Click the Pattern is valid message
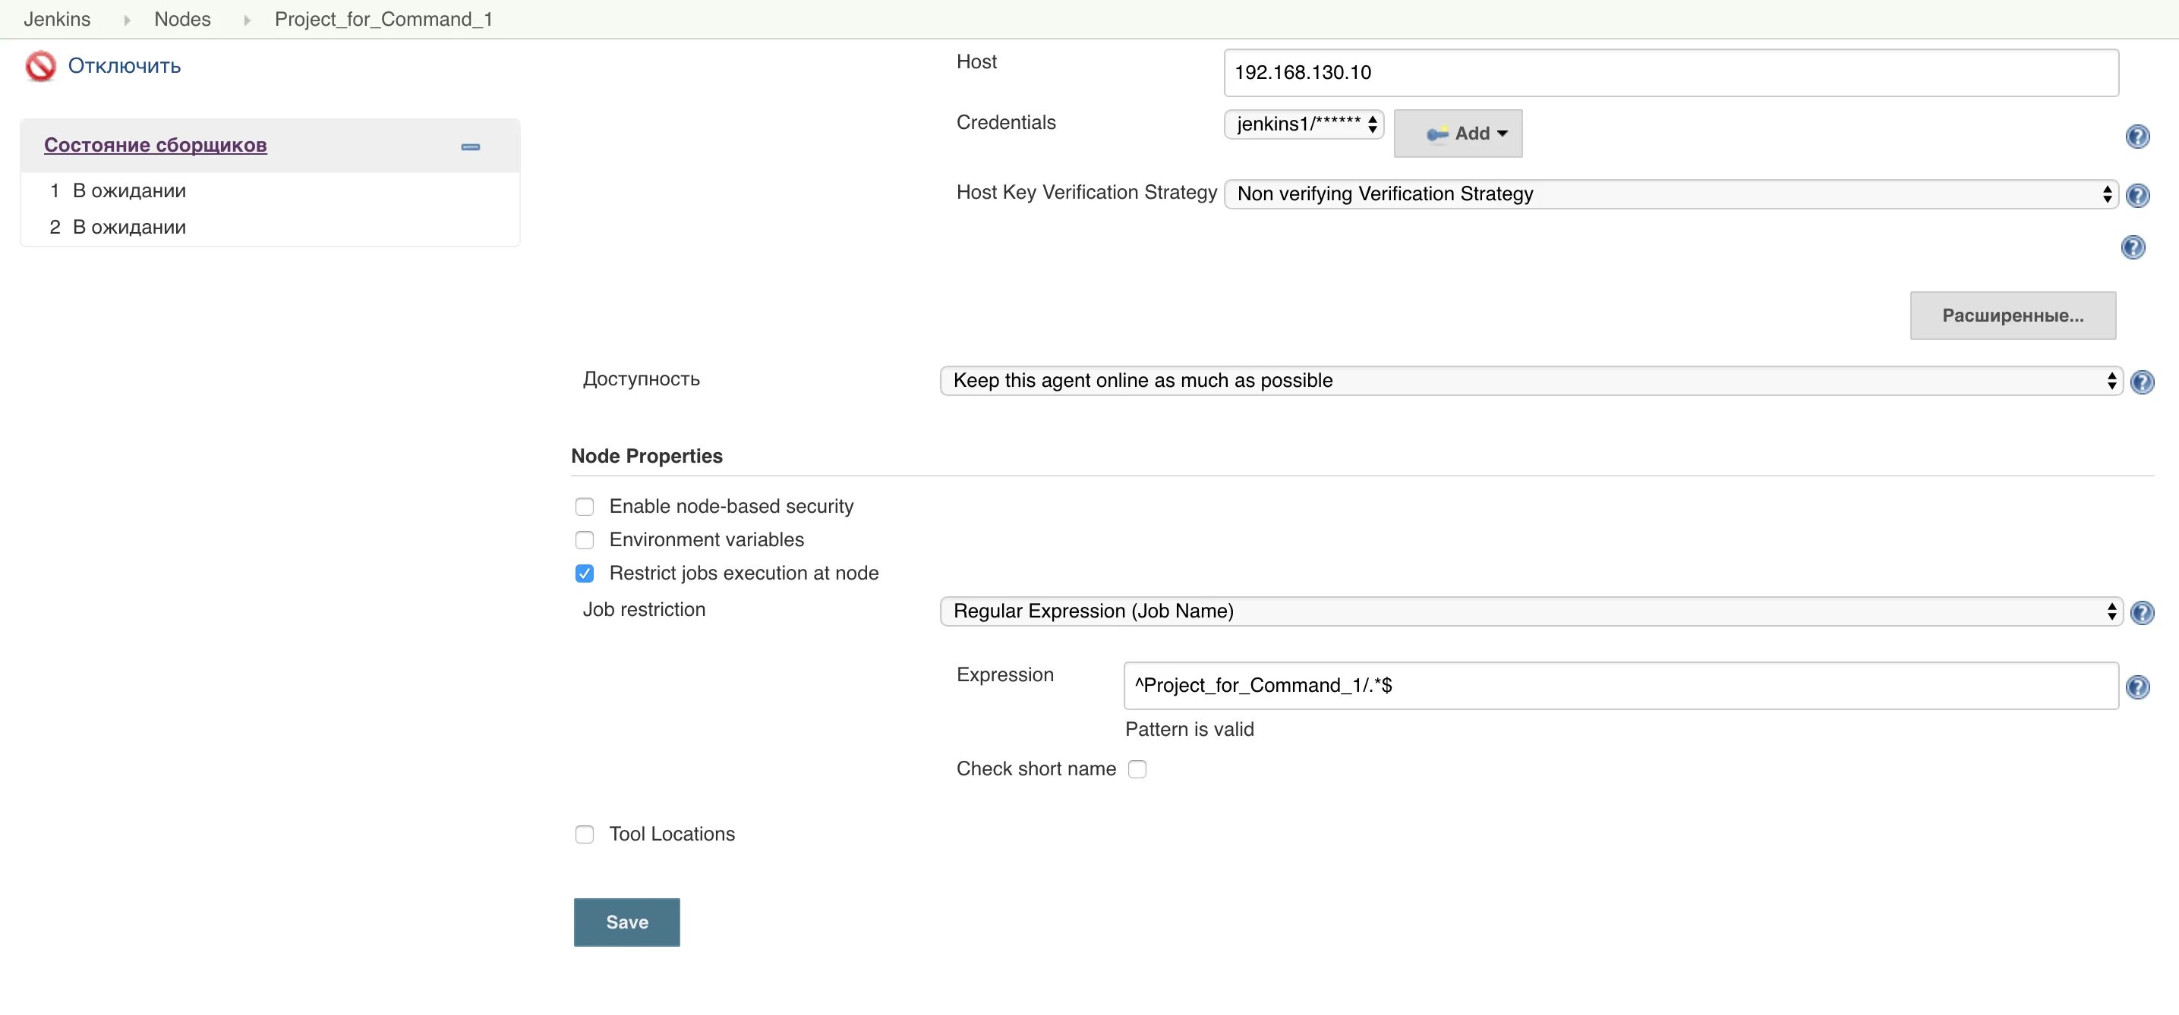The width and height of the screenshot is (2179, 1015). 1189,729
